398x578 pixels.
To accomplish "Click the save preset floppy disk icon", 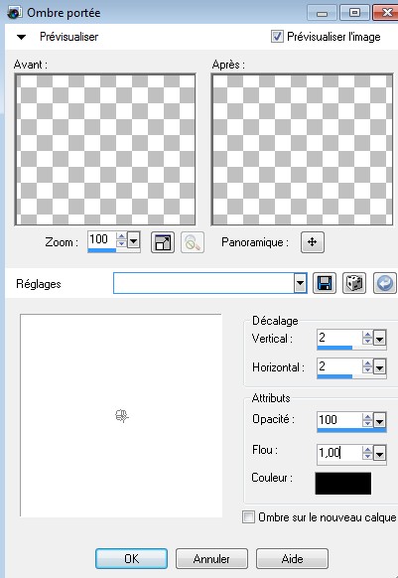I will pos(325,283).
